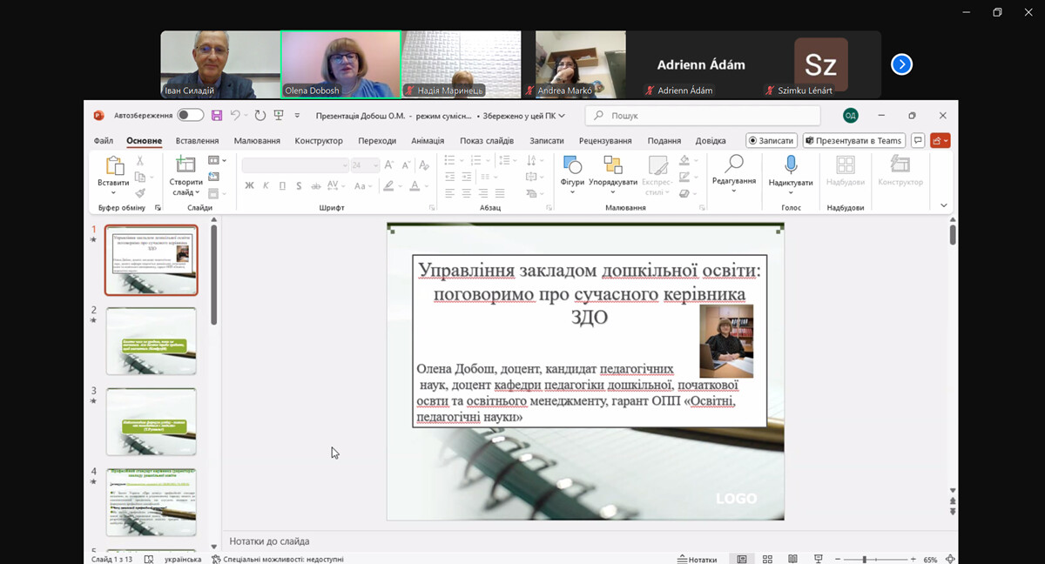Toggle Notes (Нотатки) pane in status bar

(697, 559)
